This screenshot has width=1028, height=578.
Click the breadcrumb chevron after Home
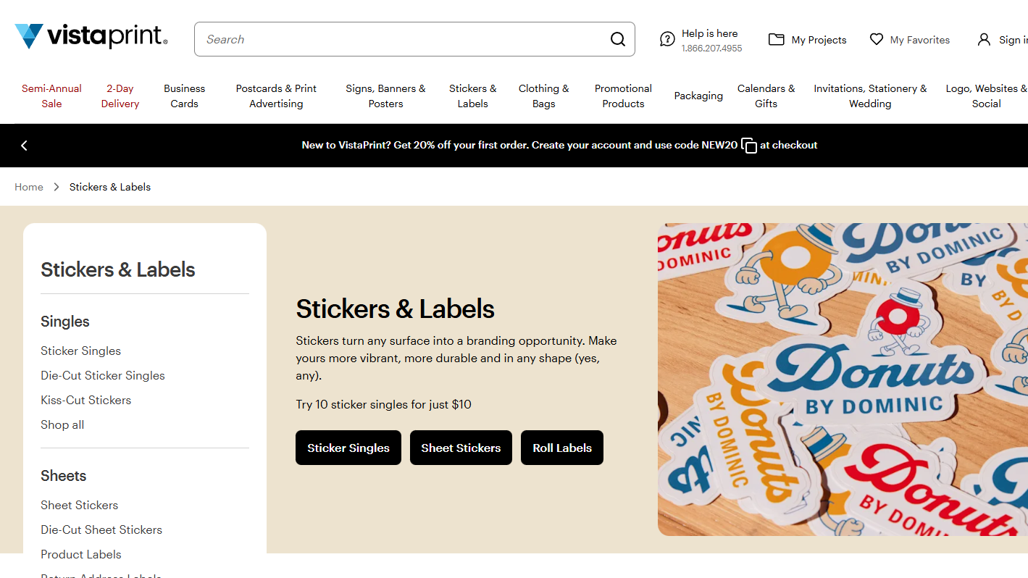57,187
